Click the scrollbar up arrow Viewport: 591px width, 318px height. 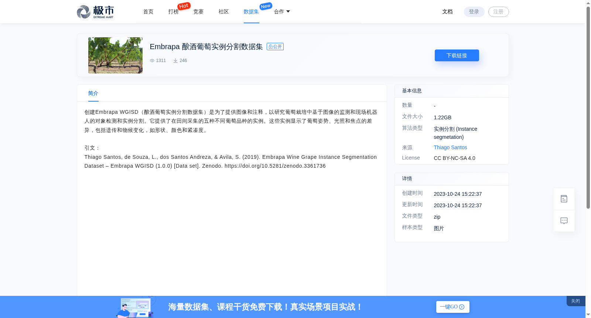click(x=588, y=3)
